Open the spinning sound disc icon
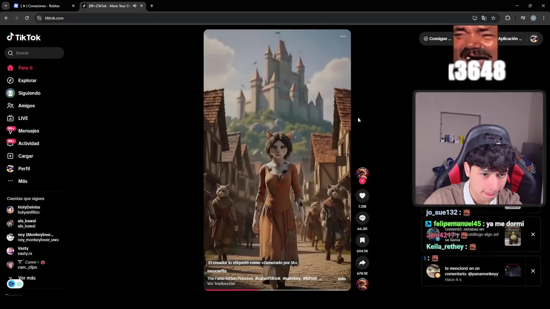Screen dimensions: 550x309 (x=362, y=284)
